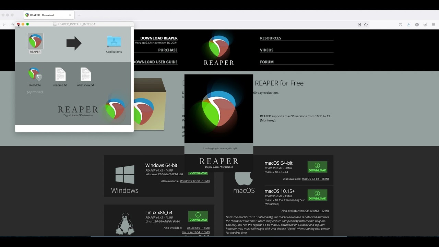Click 'Version 6.42: November 16, 2021' text
The image size is (439, 247).
tap(156, 43)
